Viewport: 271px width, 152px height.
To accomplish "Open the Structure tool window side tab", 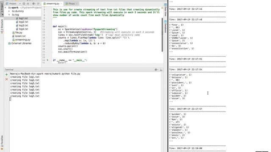I will click(x=2, y=26).
